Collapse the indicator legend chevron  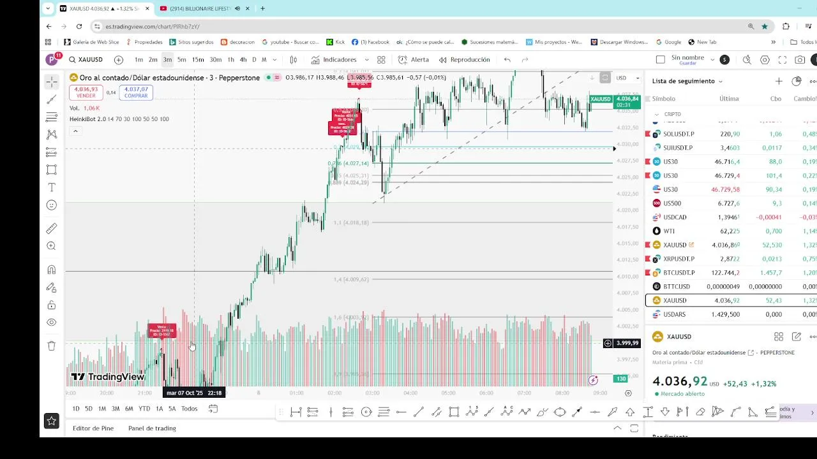pos(75,131)
